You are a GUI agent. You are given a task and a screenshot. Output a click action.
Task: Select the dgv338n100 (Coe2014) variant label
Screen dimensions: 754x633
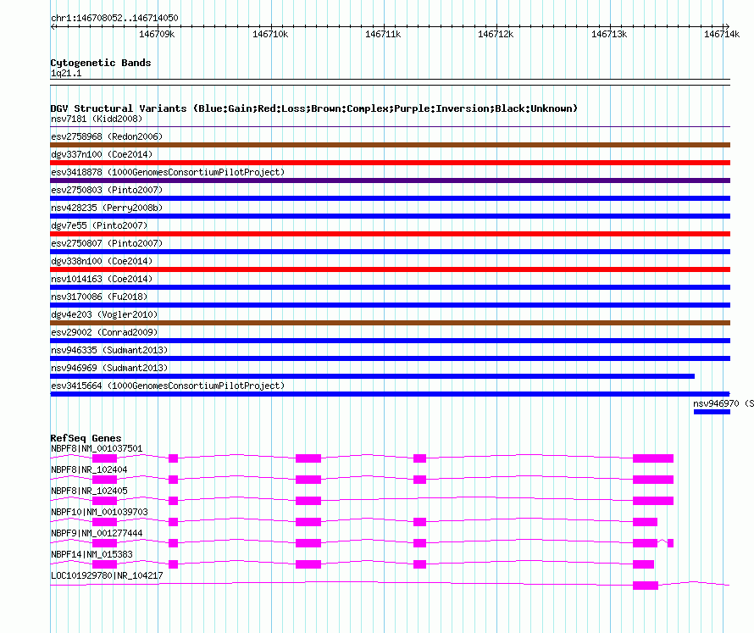pos(102,261)
